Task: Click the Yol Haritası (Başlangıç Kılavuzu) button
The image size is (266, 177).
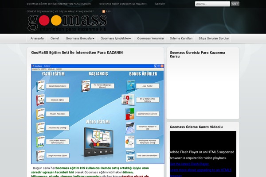Action: [103, 86]
